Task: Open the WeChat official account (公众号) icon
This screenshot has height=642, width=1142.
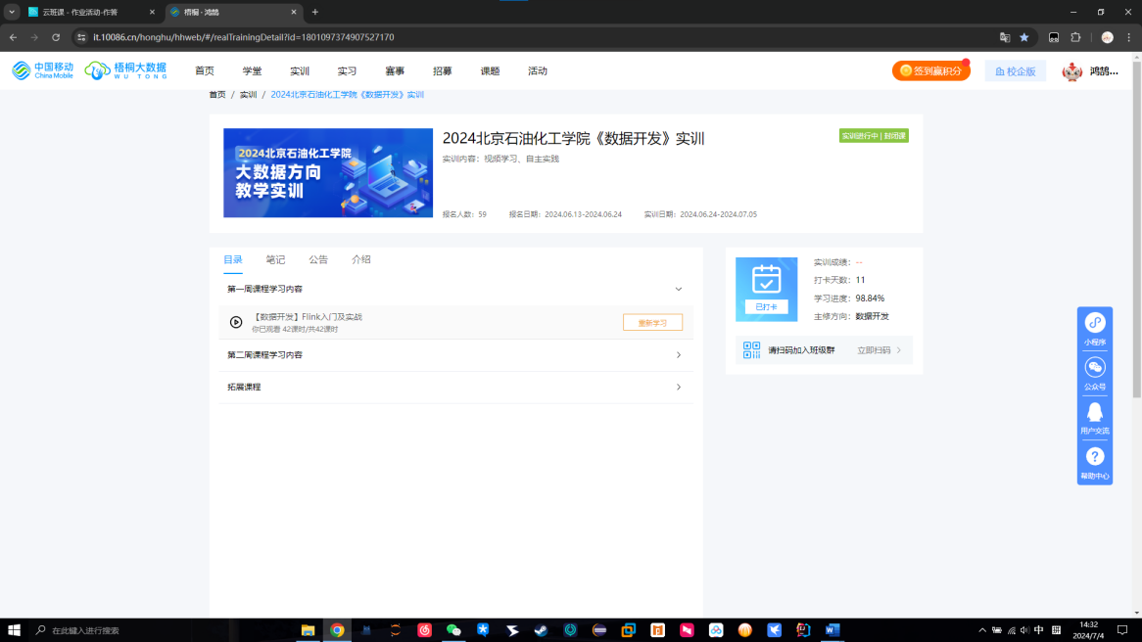Action: click(1095, 368)
